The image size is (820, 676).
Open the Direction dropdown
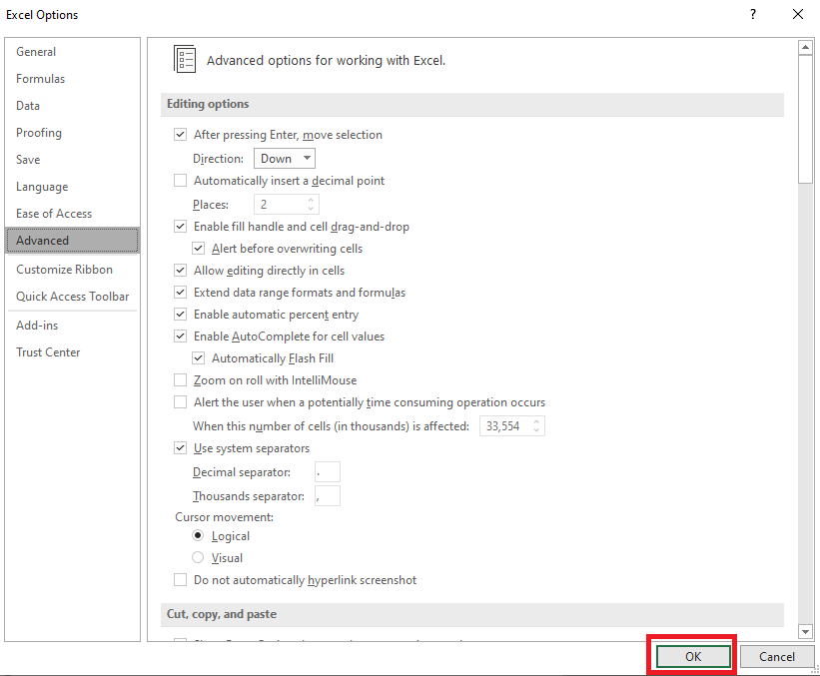[x=285, y=159]
